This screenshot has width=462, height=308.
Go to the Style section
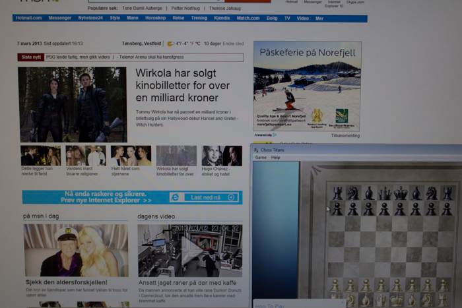click(115, 18)
